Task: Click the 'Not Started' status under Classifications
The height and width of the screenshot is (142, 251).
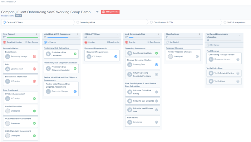Action: point(174,42)
